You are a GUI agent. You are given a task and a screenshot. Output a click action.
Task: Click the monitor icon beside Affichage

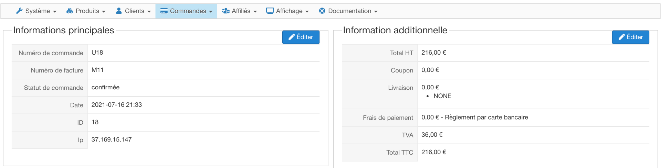(270, 11)
